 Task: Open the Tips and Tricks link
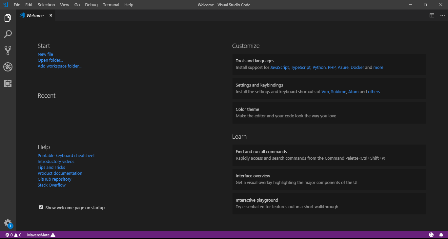click(51, 167)
